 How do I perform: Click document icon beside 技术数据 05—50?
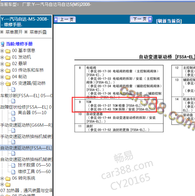pyautogui.click(x=13, y=165)
